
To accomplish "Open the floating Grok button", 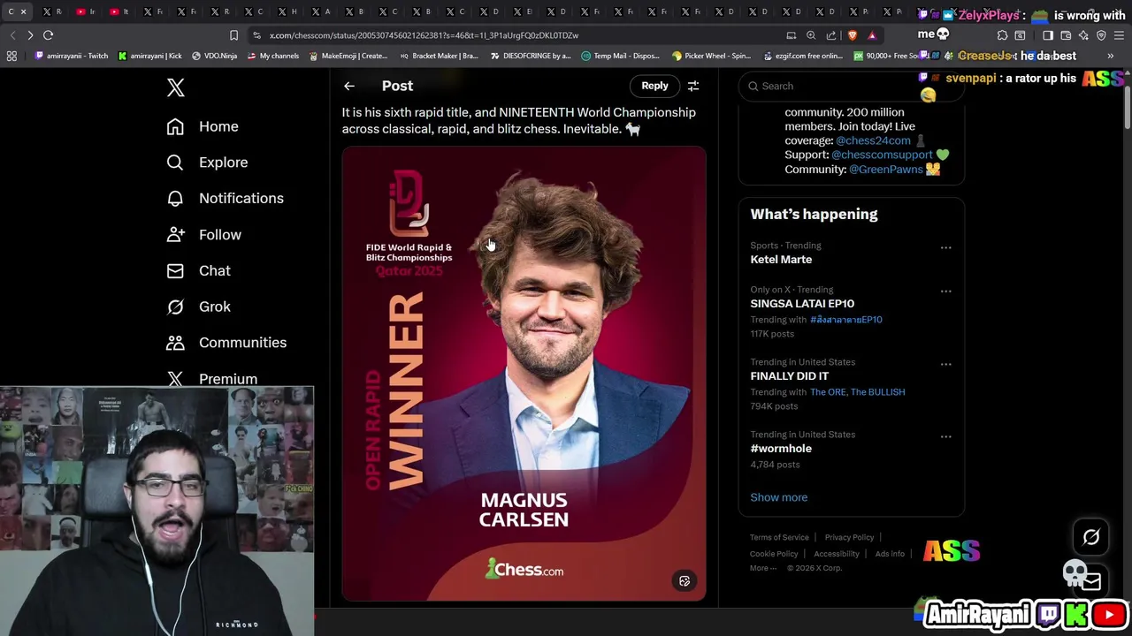I will 1090,537.
